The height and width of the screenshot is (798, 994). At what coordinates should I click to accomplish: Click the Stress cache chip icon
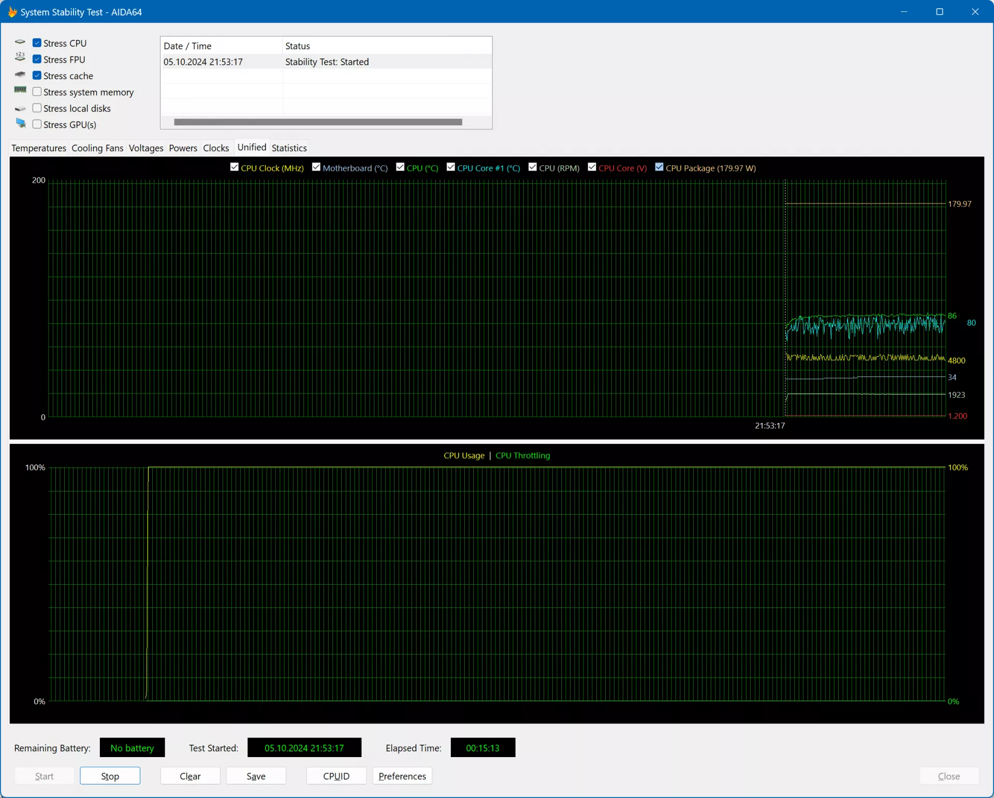tap(20, 75)
